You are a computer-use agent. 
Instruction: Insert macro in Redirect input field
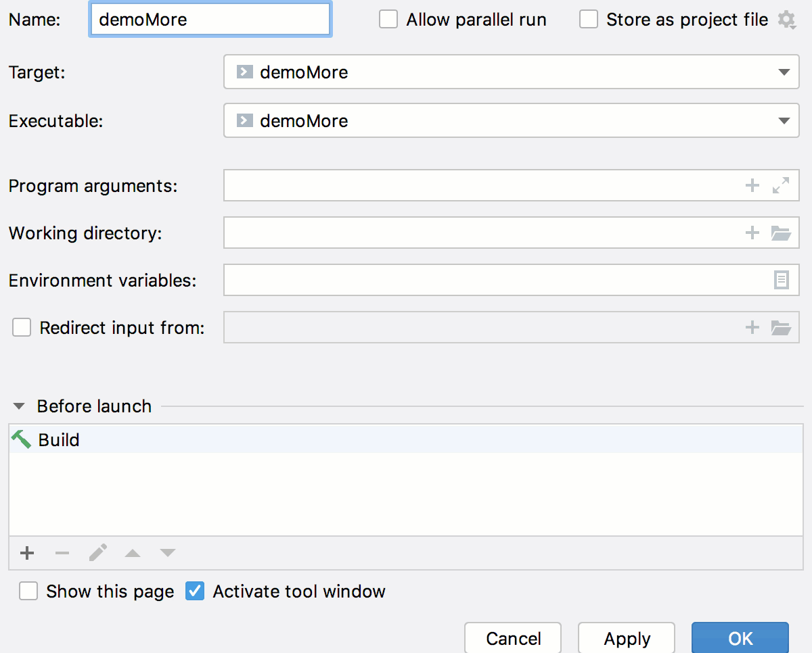(752, 328)
